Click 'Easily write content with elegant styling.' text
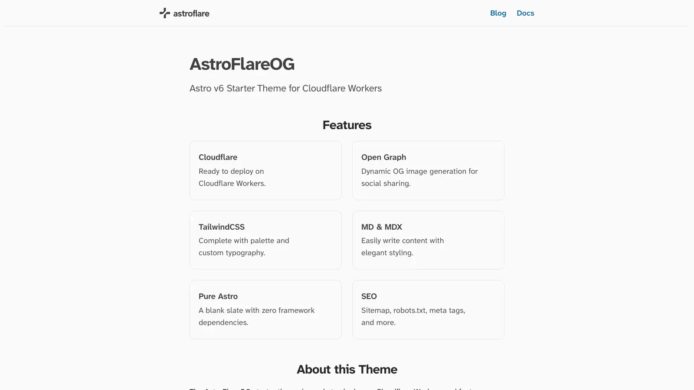 403,247
